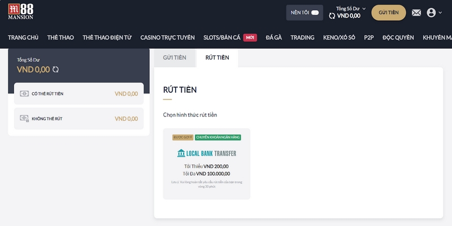Image resolution: width=452 pixels, height=226 pixels.
Task: Open the Casino Trực Tuyến menu
Action: click(x=168, y=38)
